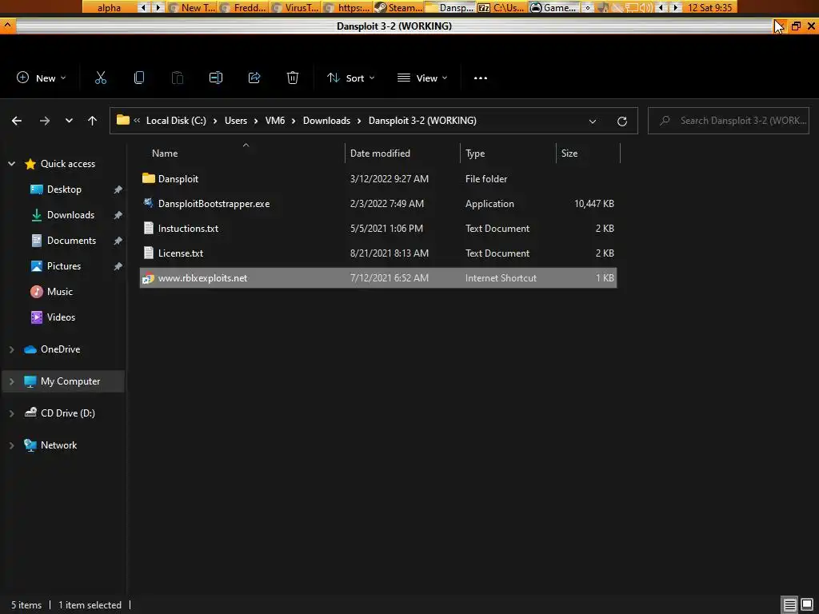The image size is (819, 614).
Task: Open Pictures in Quick access
Action: click(x=64, y=266)
